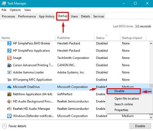153x131 pixels.
Task: Click the Snagit app icon
Action: (9, 58)
